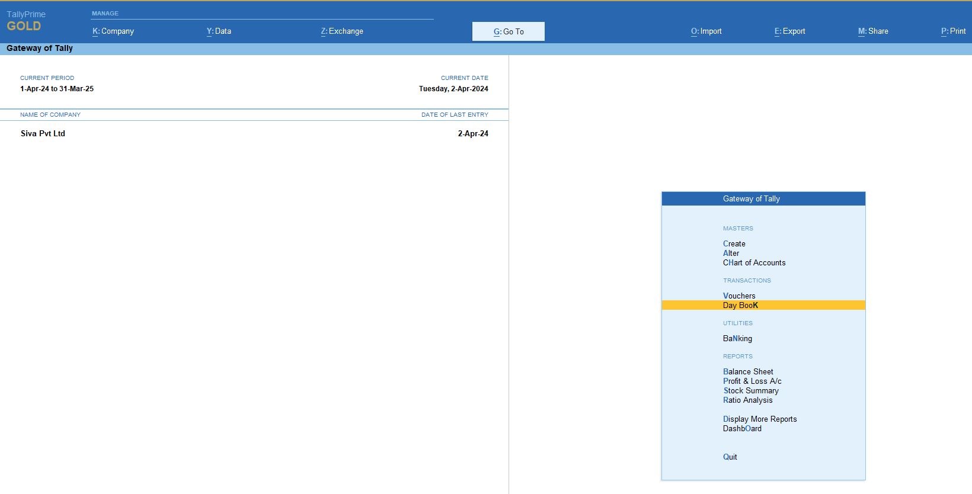Screen dimensions: 972x494
Task: Open the Profit & Loss A/c report
Action: coord(752,381)
